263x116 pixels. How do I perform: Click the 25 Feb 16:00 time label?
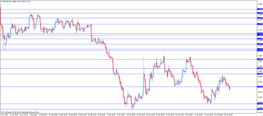coord(92,115)
